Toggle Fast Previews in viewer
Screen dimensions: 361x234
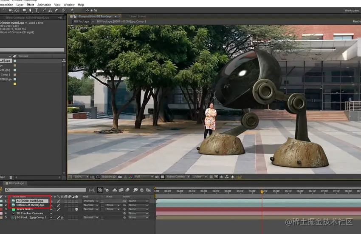pyautogui.click(x=216, y=177)
